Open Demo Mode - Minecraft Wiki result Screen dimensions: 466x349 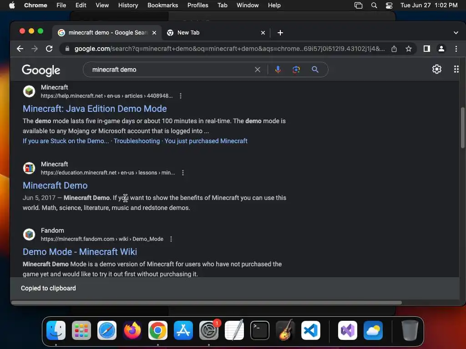[x=80, y=252]
